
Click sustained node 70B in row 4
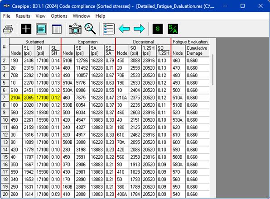16,75
